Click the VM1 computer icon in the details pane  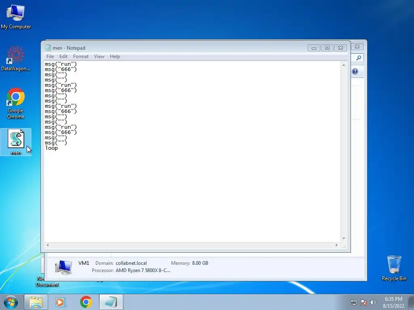coord(63,267)
